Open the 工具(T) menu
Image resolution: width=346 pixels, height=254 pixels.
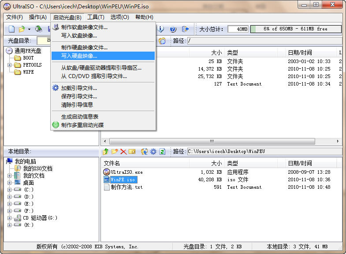pos(96,17)
